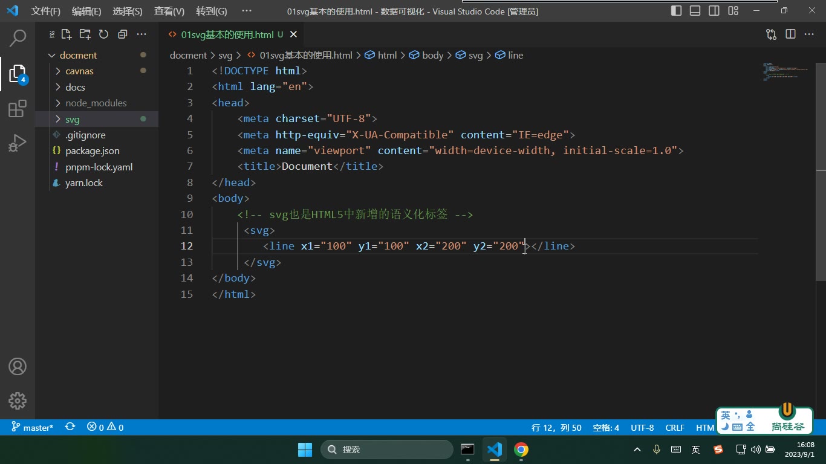826x464 pixels.
Task: Expand the cavnas folder
Action: click(97, 71)
